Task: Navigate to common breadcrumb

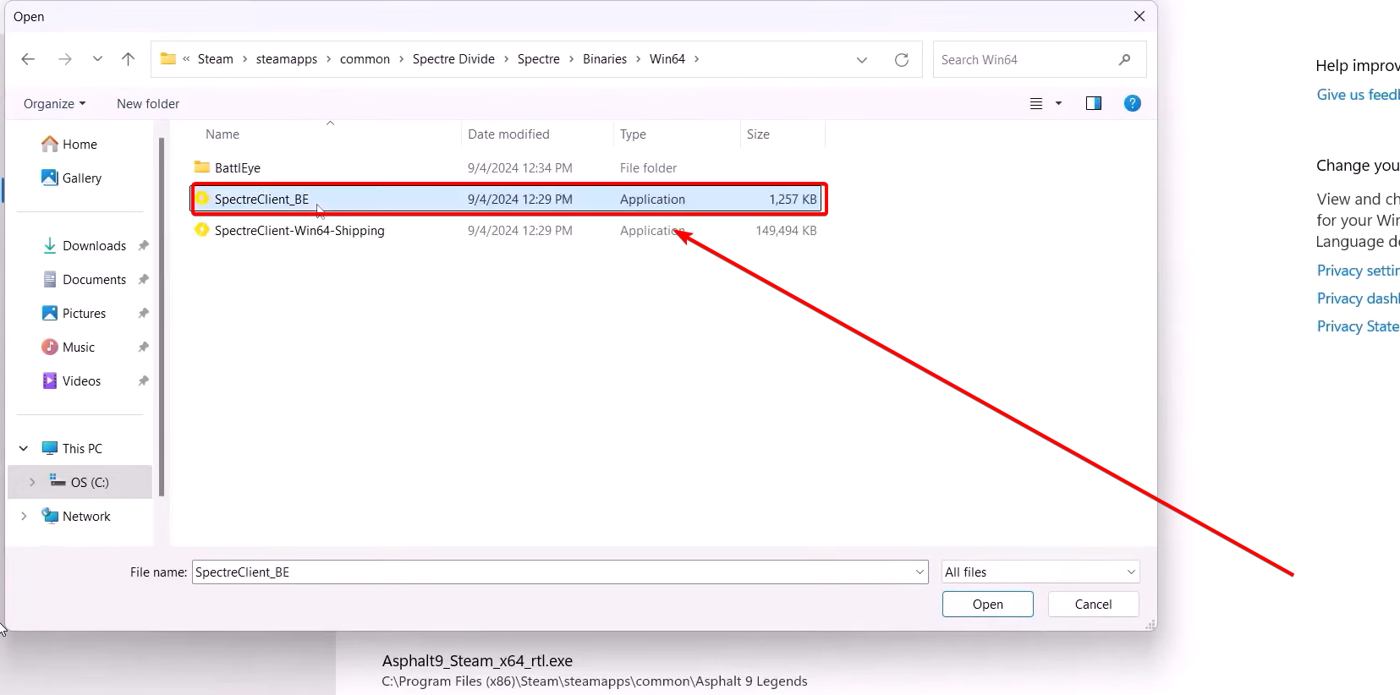Action: coord(365,59)
